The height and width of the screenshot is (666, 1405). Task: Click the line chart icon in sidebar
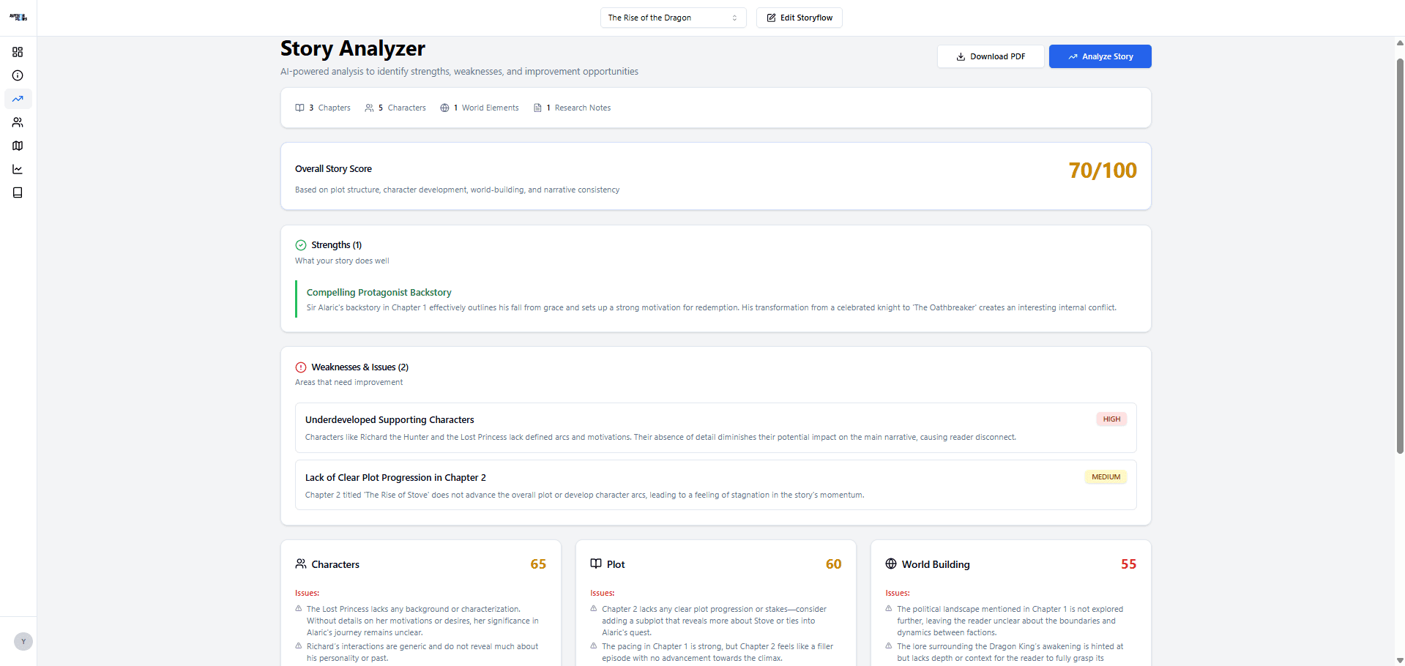point(18,169)
